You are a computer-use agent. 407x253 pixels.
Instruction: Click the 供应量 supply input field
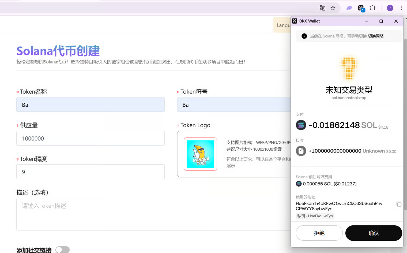(x=91, y=138)
